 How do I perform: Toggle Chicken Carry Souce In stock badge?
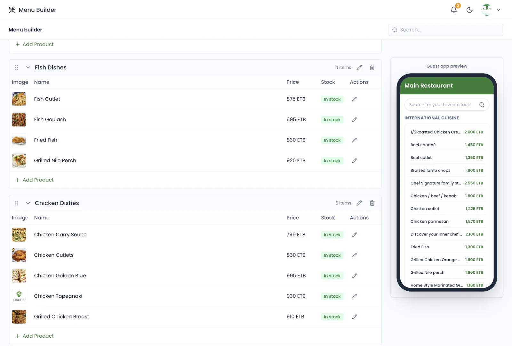click(332, 235)
